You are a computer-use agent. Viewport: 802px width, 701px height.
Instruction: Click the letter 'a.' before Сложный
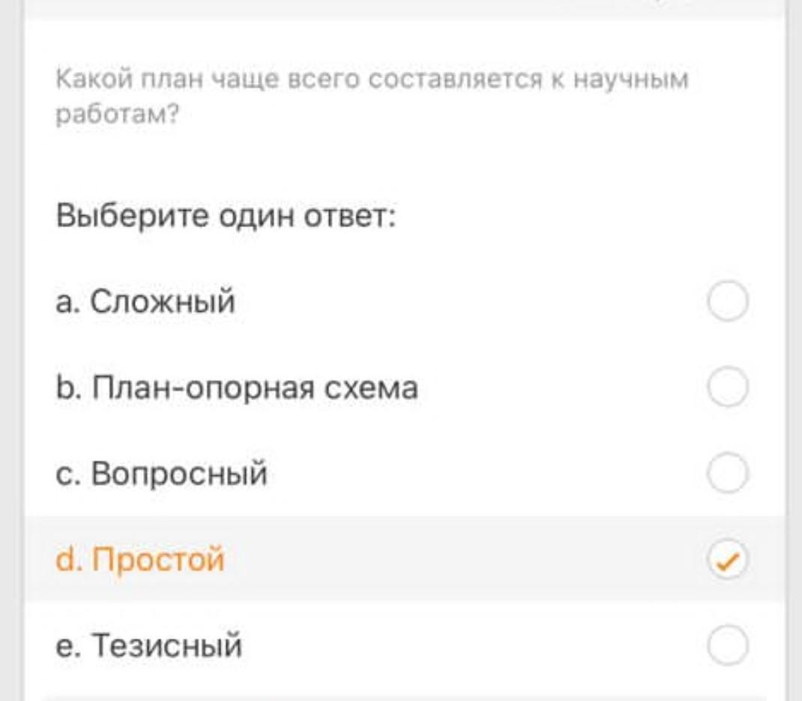coord(67,302)
